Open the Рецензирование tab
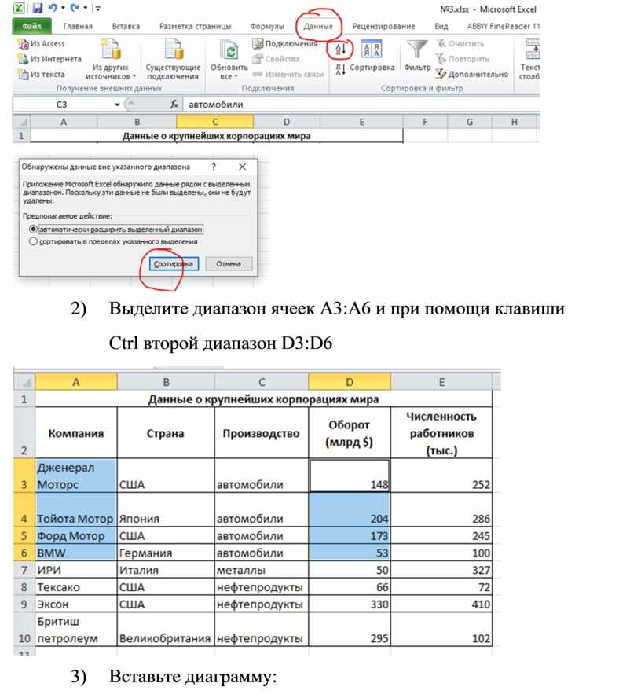Image resolution: width=641 pixels, height=698 pixels. pos(383,26)
